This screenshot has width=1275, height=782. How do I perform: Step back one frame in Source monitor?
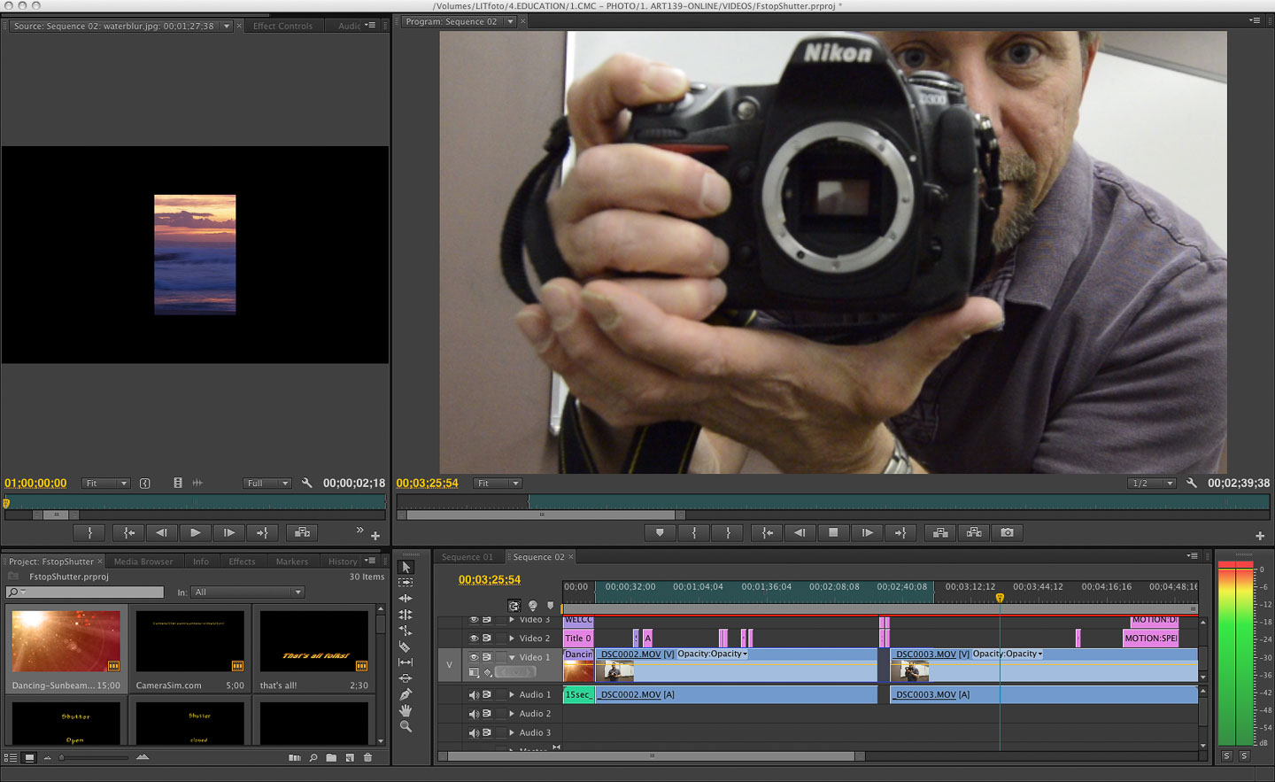click(x=161, y=532)
